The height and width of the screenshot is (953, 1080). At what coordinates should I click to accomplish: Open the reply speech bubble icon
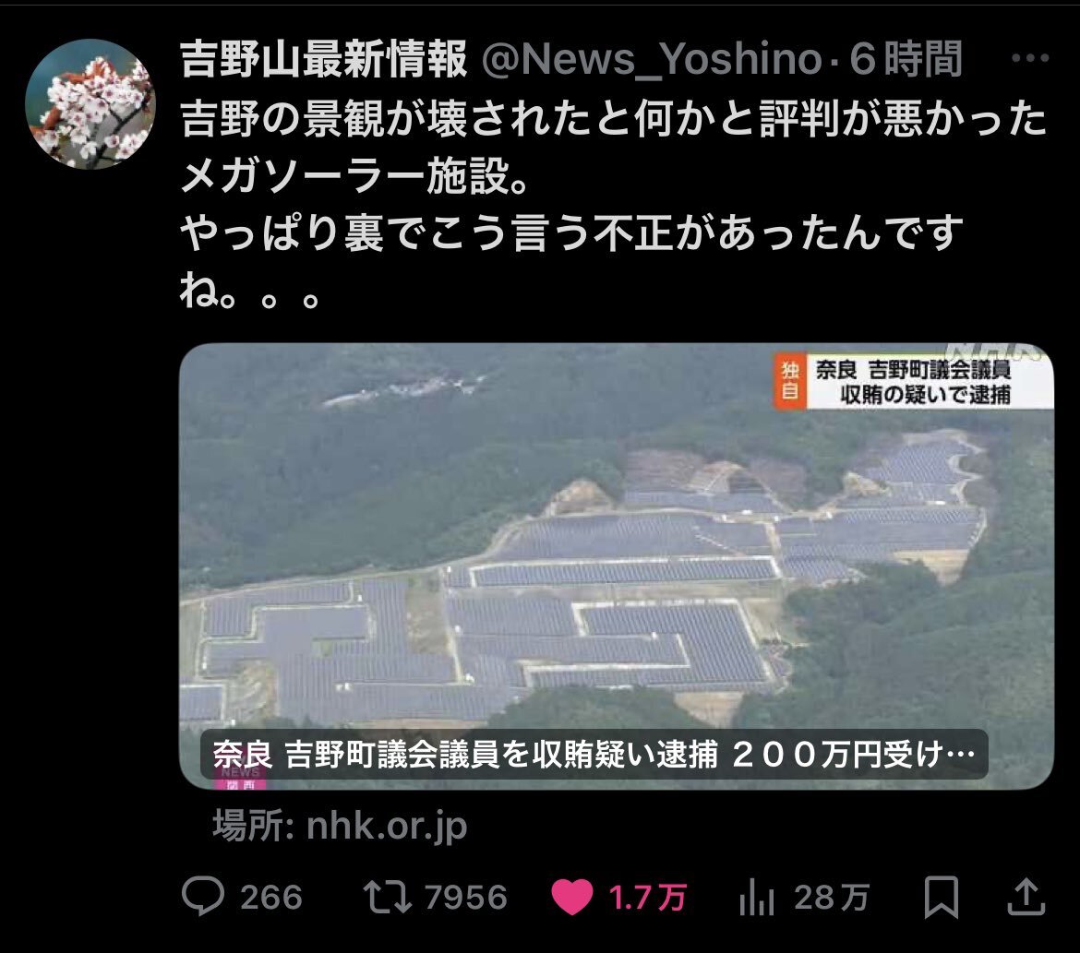click(202, 897)
